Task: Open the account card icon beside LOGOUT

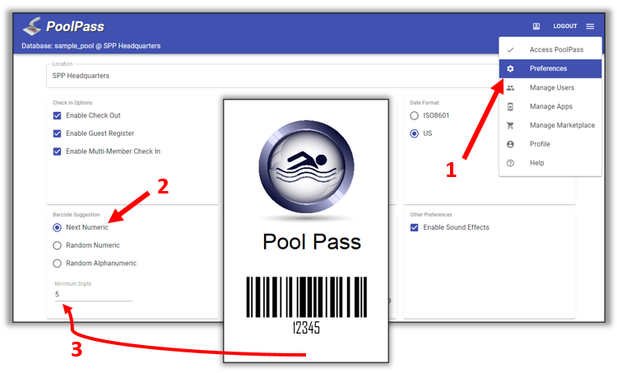Action: pyautogui.click(x=536, y=26)
